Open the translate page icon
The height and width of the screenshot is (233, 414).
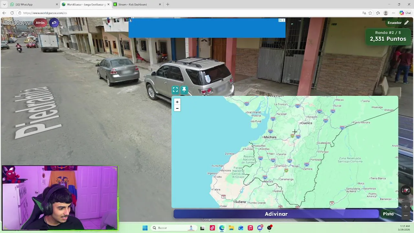pyautogui.click(x=364, y=13)
